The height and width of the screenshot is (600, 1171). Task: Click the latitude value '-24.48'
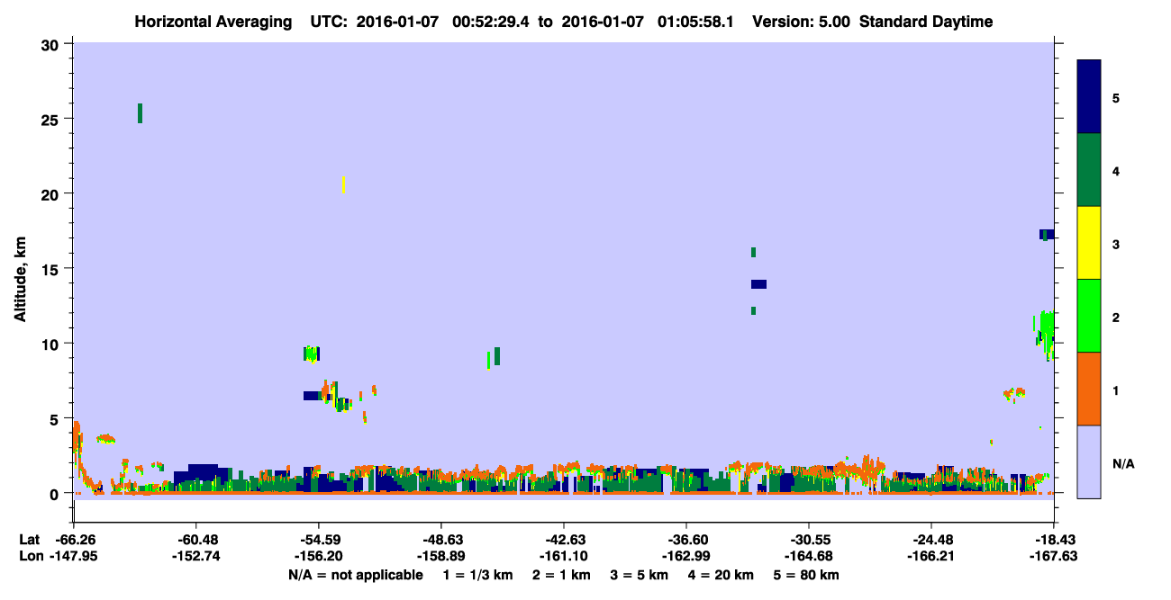(931, 540)
